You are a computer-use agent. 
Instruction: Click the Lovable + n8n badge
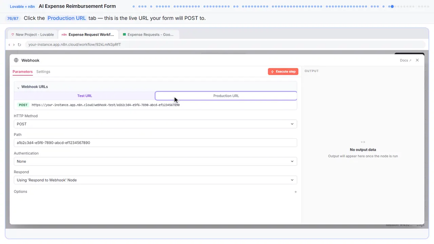pyautogui.click(x=22, y=6)
